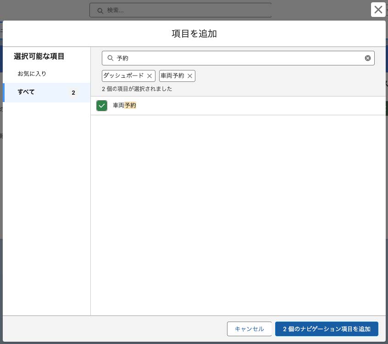Viewport: 388px width, 344px height.
Task: Click the ダッシュボード pill label
Action: click(123, 75)
